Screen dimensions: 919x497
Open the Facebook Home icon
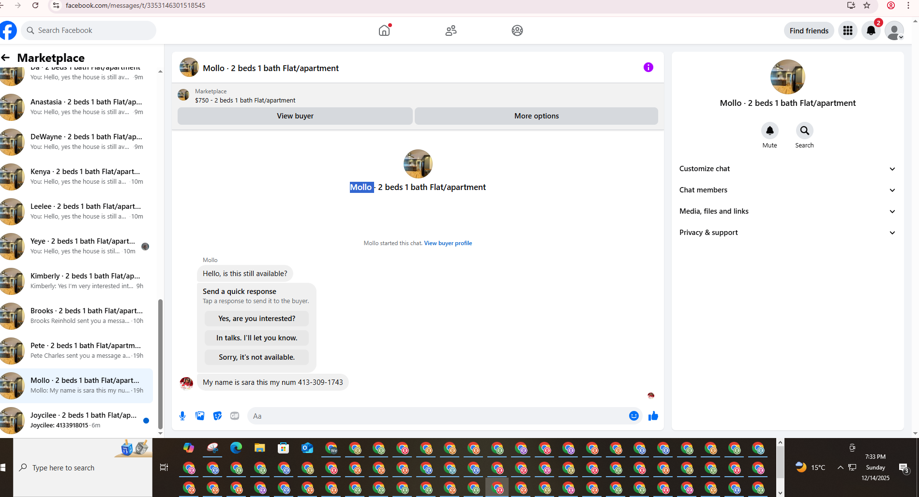point(384,30)
